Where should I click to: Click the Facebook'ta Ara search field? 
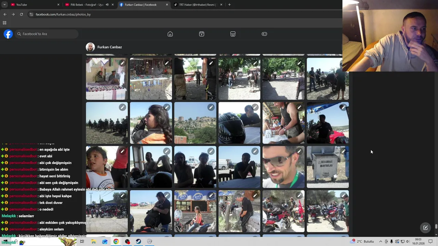(x=48, y=34)
